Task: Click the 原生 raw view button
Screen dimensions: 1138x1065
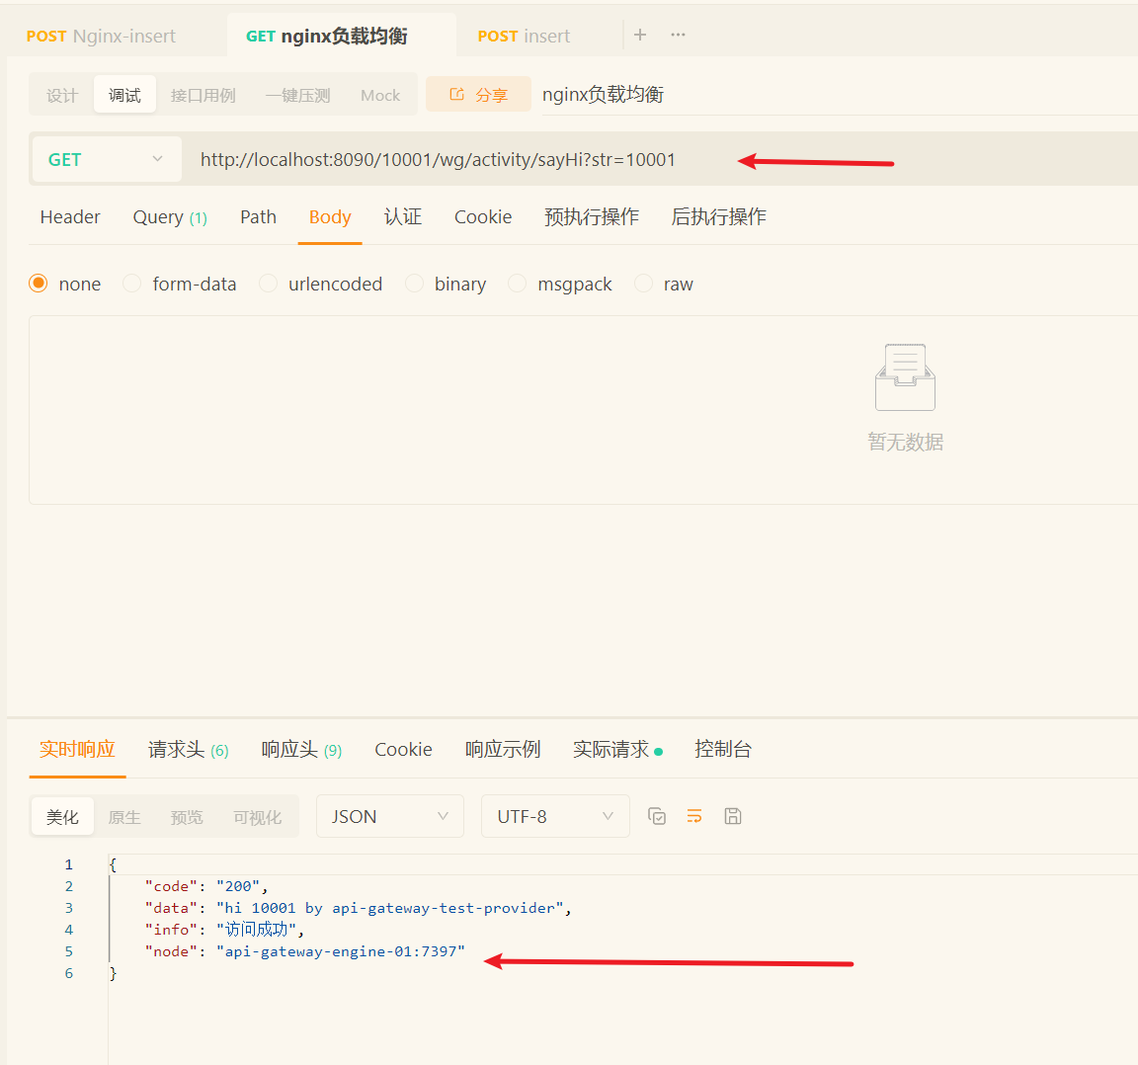Action: click(x=124, y=817)
